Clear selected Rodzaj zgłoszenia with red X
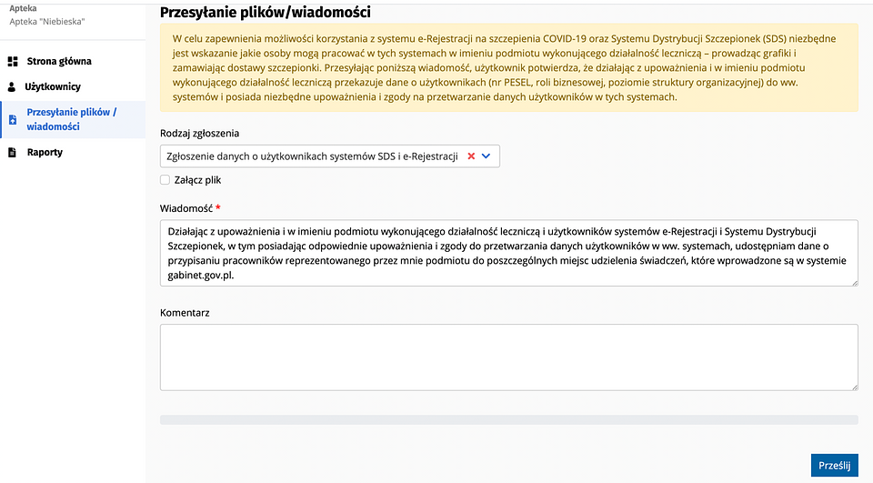 pyautogui.click(x=471, y=156)
